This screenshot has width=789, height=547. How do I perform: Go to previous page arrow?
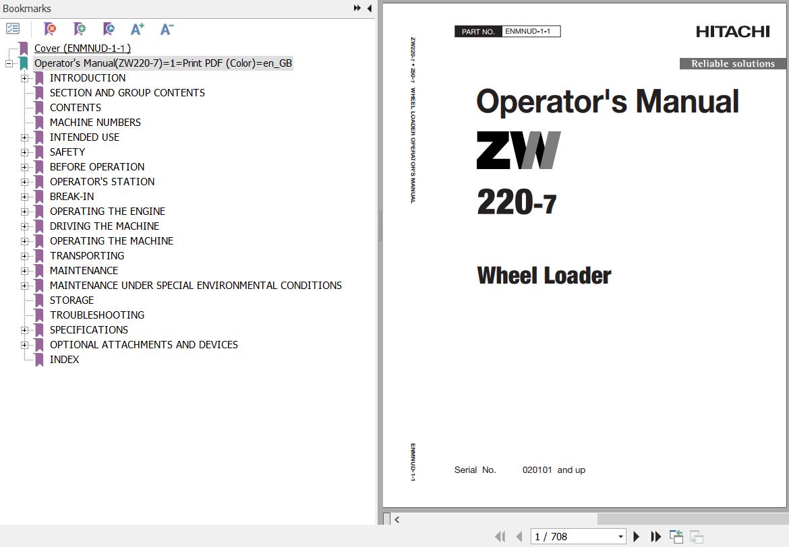[519, 536]
